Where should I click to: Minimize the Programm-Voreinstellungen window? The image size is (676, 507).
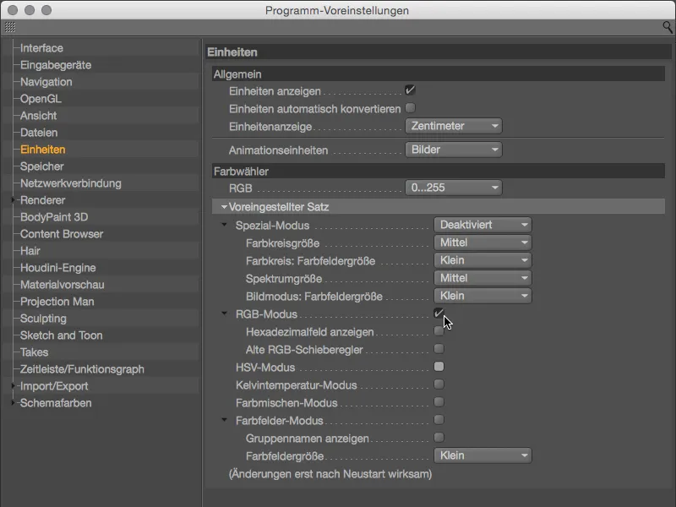point(30,10)
